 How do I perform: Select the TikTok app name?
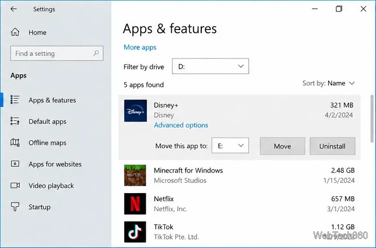pos(164,227)
